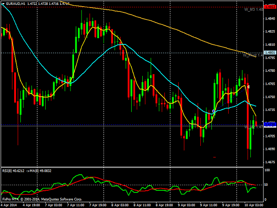Click the 9 Apr 03:00 time label
Viewport: 277px width, 208px height.
[187, 205]
